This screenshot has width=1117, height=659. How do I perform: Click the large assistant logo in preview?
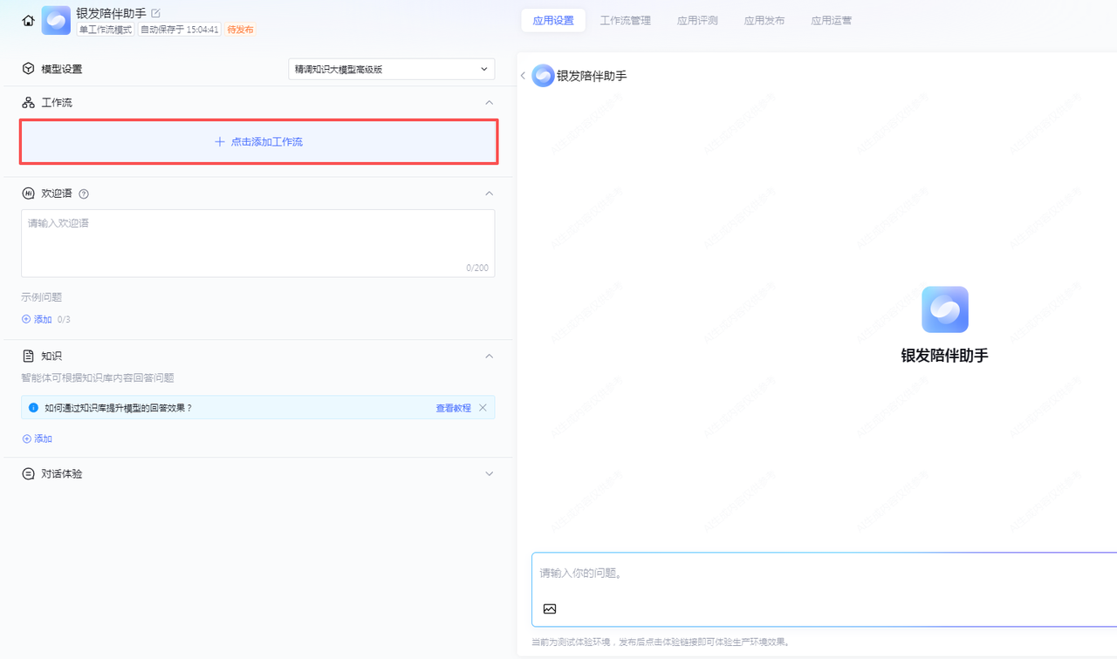coord(944,309)
